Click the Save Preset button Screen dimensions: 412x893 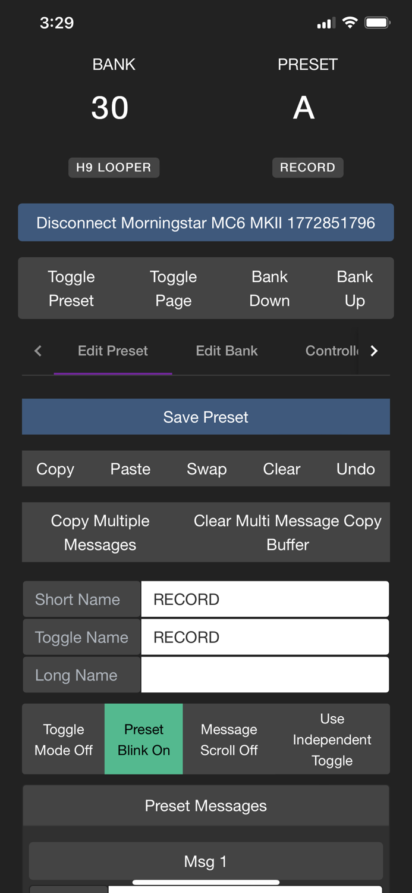[x=206, y=417]
